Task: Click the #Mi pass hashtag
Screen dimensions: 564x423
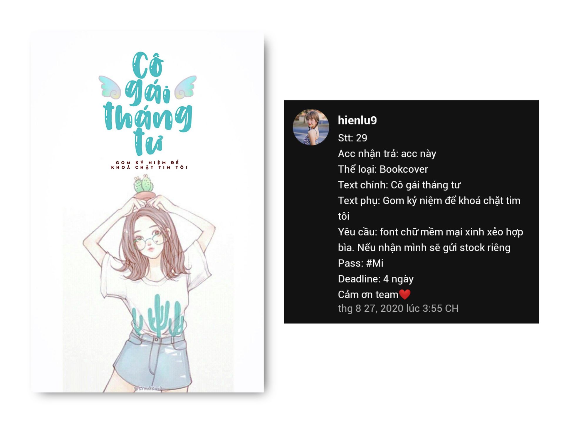Action: pyautogui.click(x=375, y=263)
